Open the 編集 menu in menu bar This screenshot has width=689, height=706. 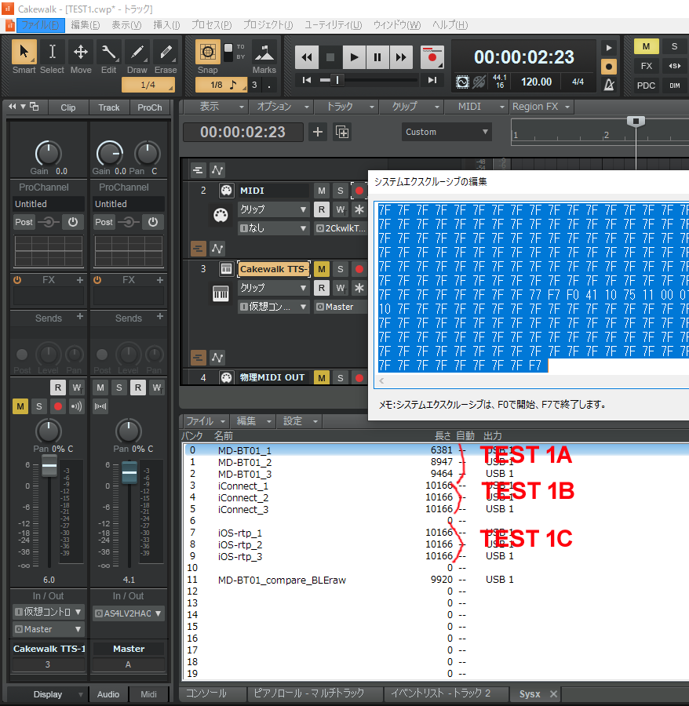coord(86,25)
